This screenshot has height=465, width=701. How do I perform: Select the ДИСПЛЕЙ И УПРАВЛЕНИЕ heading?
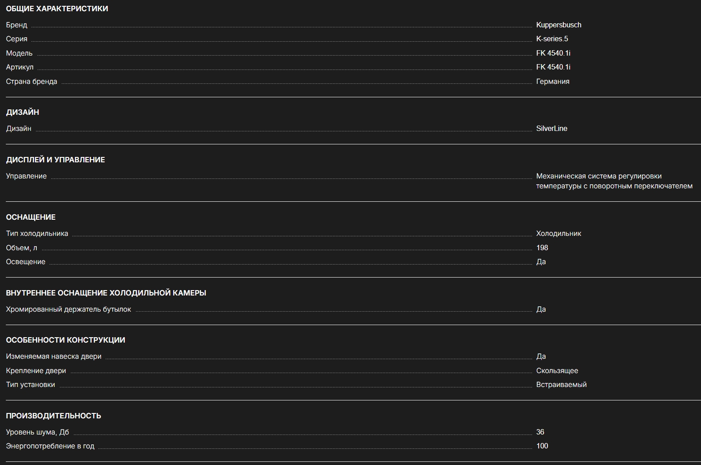[55, 160]
